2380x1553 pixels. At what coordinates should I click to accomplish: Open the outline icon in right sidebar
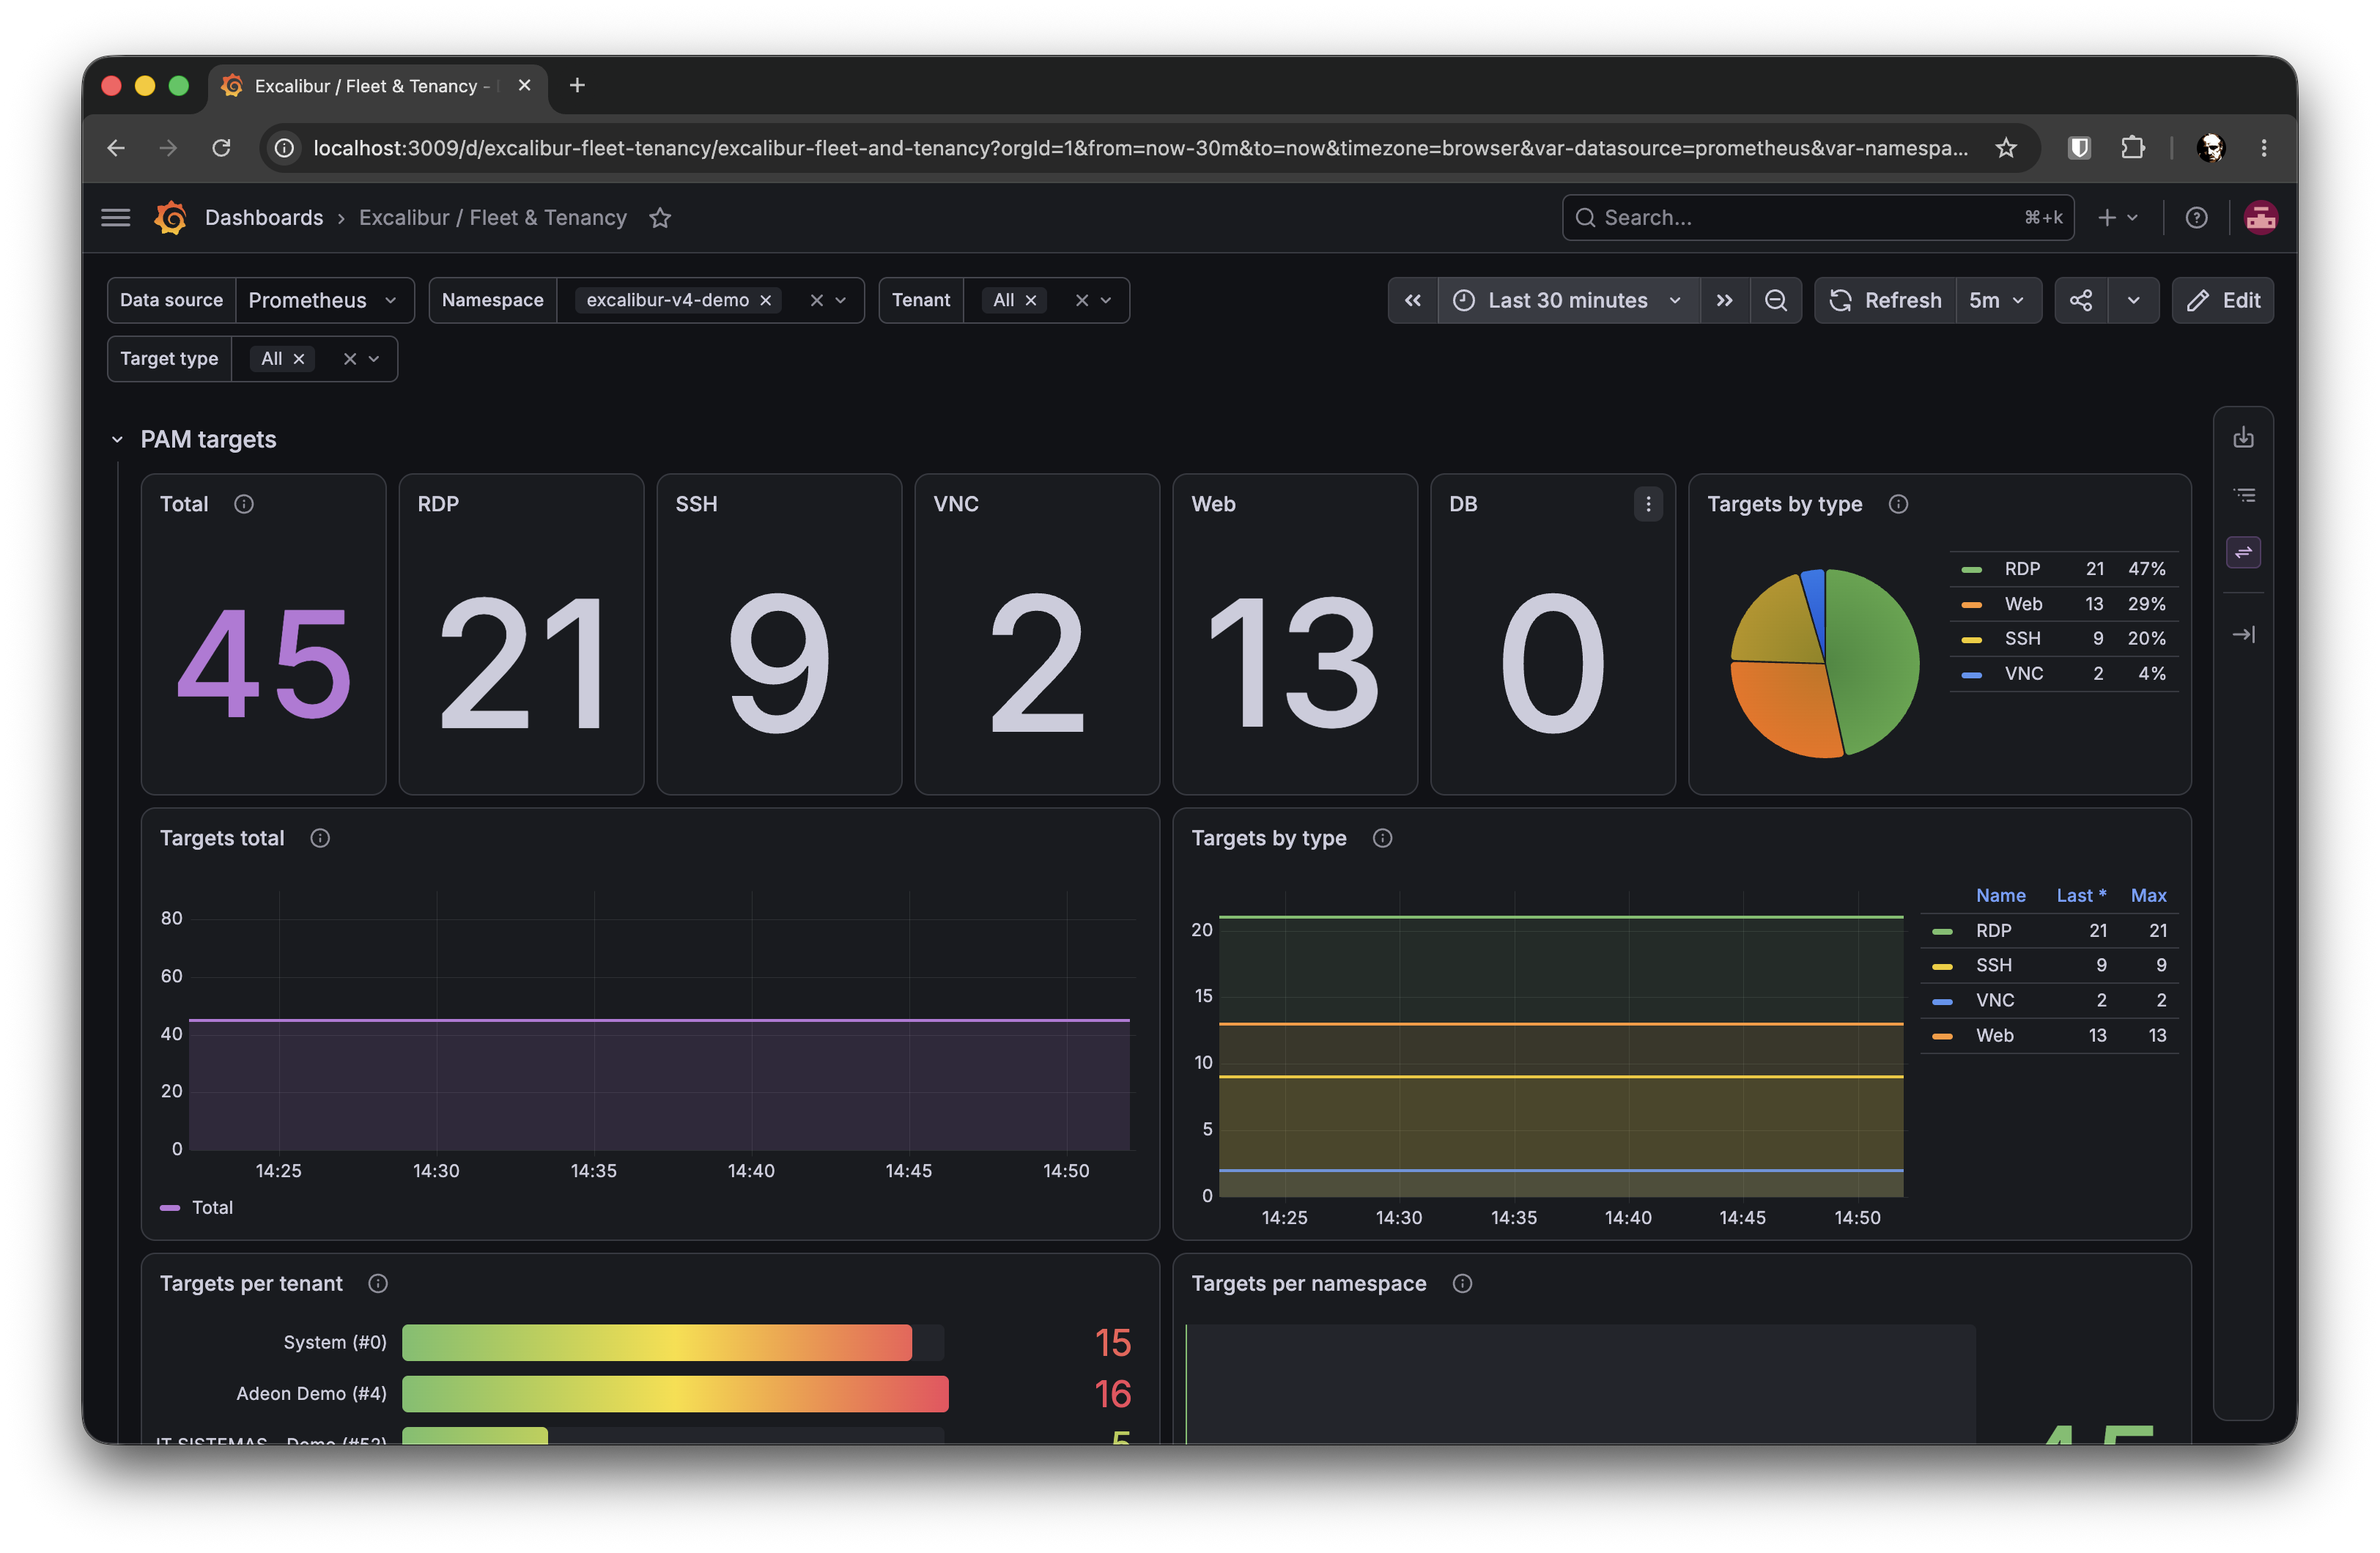(x=2243, y=495)
